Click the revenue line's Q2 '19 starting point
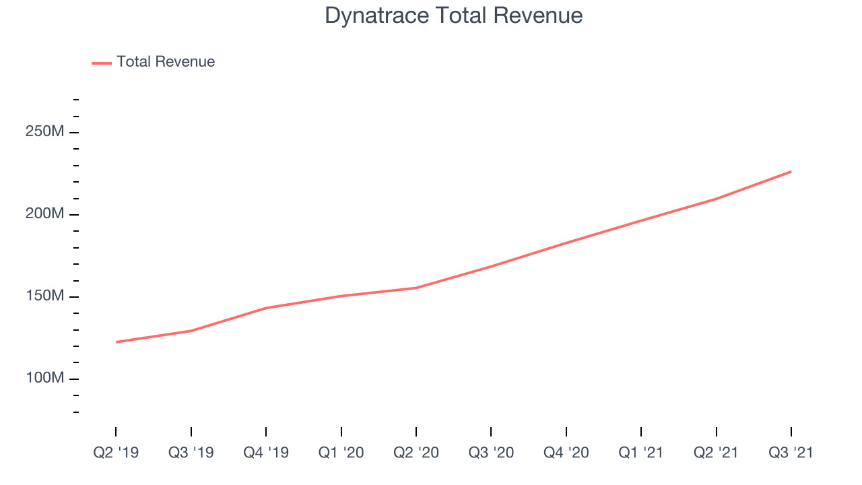 point(117,342)
